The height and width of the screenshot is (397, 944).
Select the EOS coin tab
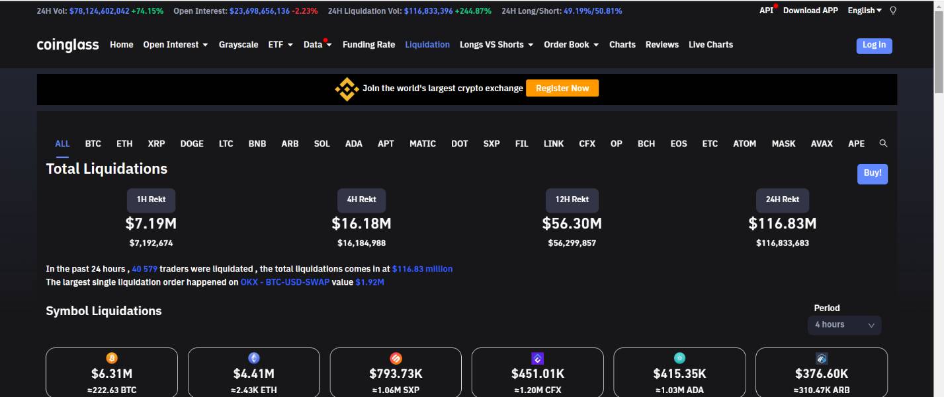point(679,143)
